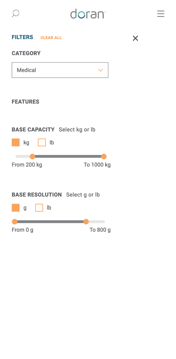Uncheck the kg capacity checkbox
Image resolution: width=176 pixels, height=359 pixels.
(16, 142)
